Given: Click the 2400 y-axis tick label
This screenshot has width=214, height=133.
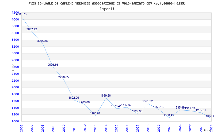Looking at the screenshot, I should (x=15, y=74).
